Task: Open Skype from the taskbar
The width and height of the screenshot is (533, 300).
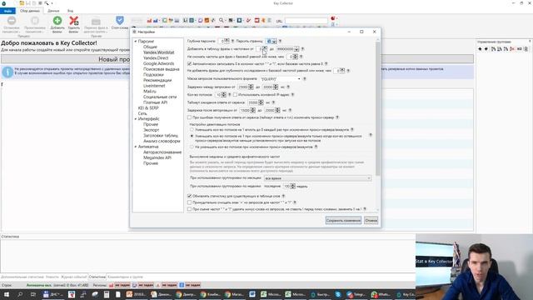Action: 337,294
